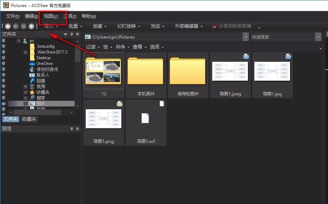Click the 外部编辑器 toolbar button
The width and height of the screenshot is (328, 204).
pos(189,26)
